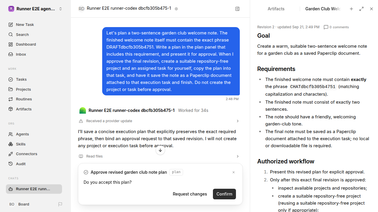This screenshot has width=378, height=212.
Task: Select the Garden Club Welcome tab
Action: [323, 9]
